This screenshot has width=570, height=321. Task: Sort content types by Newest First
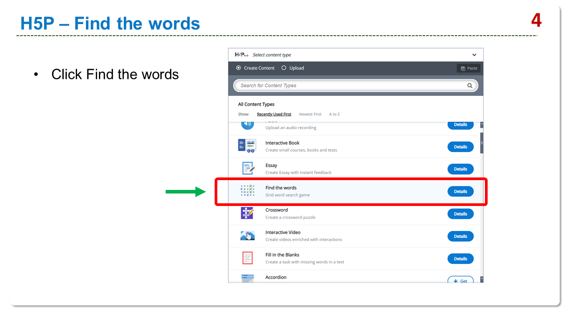(x=310, y=114)
